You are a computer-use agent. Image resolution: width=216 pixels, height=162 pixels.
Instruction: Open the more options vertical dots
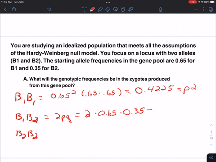pos(203,9)
